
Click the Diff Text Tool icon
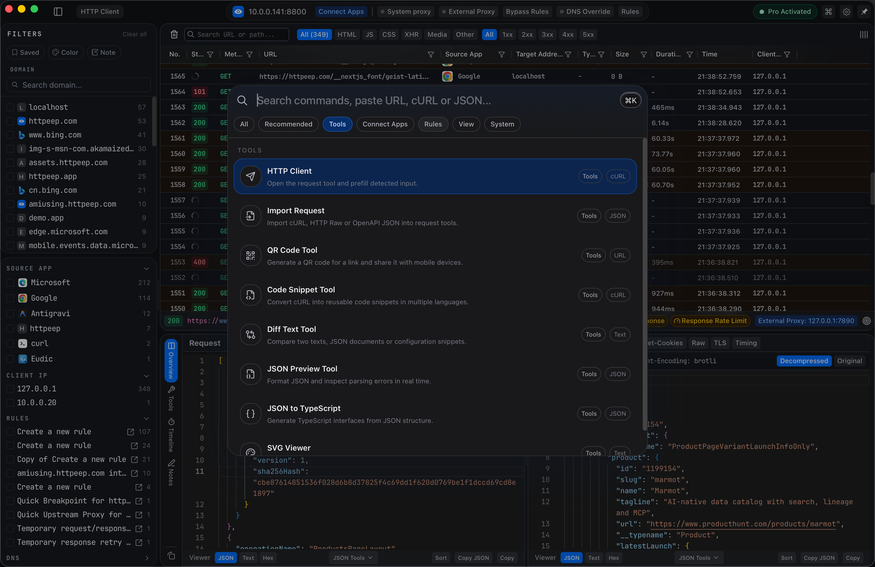point(251,335)
